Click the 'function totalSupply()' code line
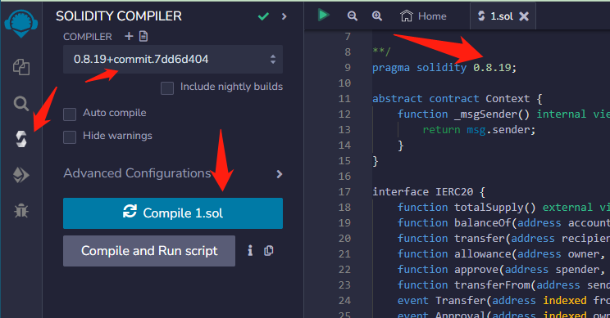Image resolution: width=610 pixels, height=318 pixels. click(503, 207)
